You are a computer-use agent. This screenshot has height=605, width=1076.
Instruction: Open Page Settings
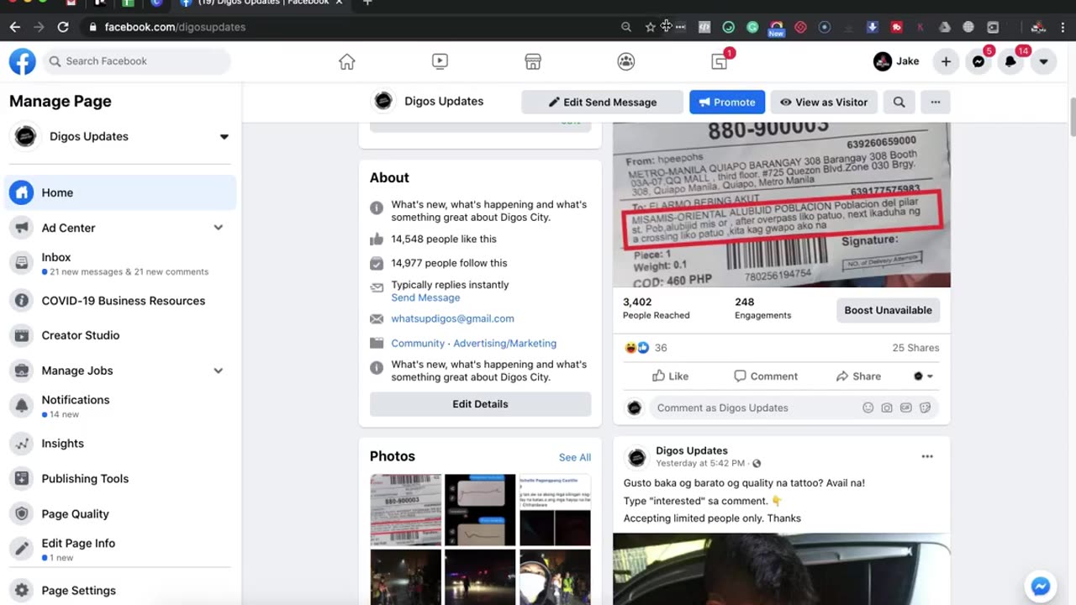coord(120,591)
